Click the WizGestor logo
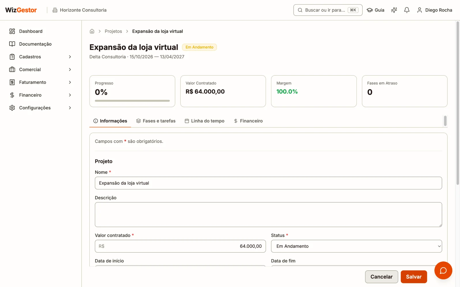The width and height of the screenshot is (460, 287). 21,10
